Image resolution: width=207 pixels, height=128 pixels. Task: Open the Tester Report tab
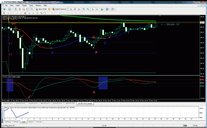click(31, 122)
